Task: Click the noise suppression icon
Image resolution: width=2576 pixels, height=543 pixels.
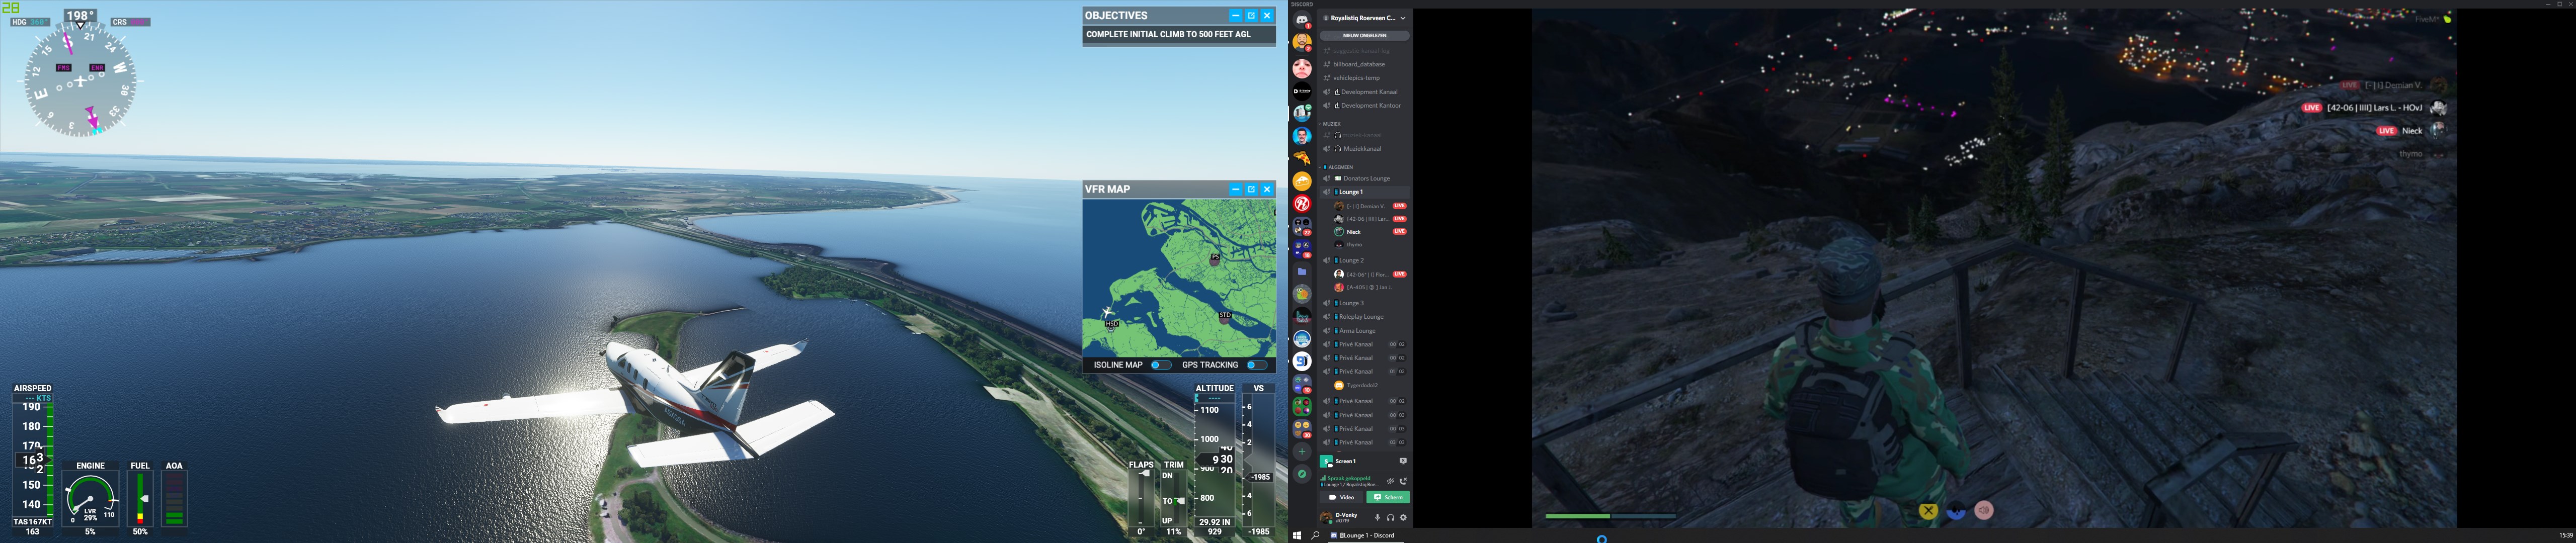Action: pos(1390,481)
